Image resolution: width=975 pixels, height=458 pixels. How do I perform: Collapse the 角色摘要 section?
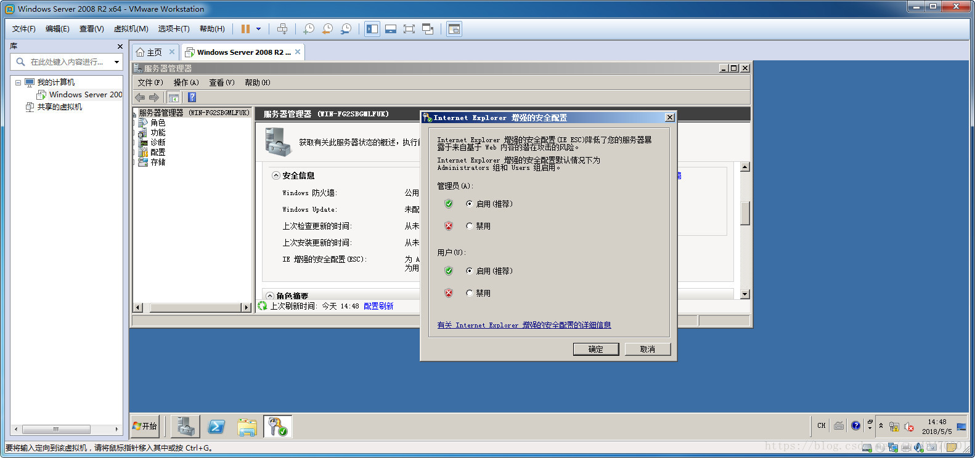[x=270, y=296]
